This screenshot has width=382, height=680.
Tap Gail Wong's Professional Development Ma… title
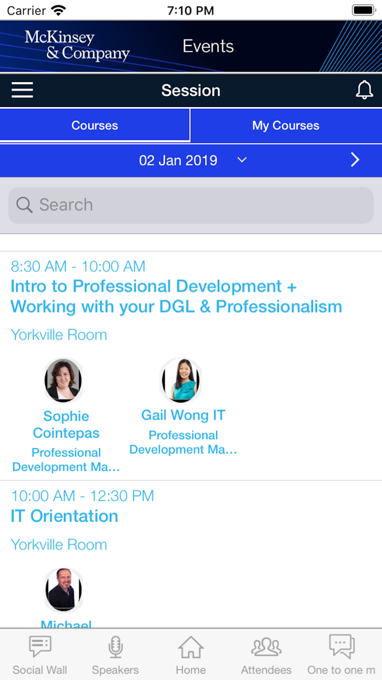183,442
